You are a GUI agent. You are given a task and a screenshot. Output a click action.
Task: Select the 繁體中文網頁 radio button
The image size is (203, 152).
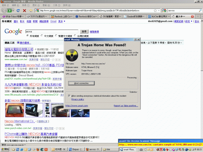click(56, 35)
